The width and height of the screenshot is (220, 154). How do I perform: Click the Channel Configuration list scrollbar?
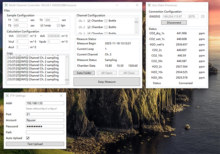[136, 26]
